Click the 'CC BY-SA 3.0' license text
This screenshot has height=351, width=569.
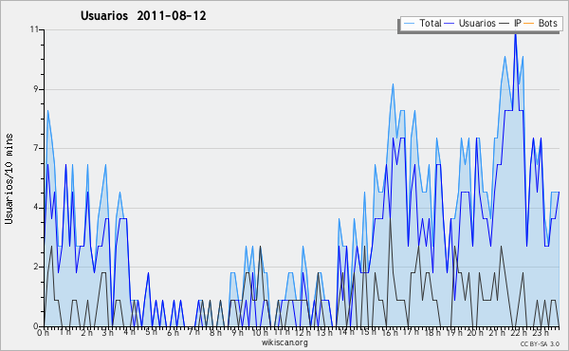[540, 344]
